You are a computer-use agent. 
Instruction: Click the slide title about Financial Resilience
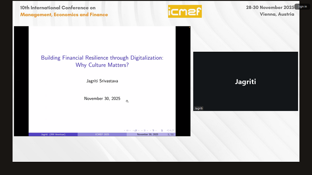pos(102,61)
